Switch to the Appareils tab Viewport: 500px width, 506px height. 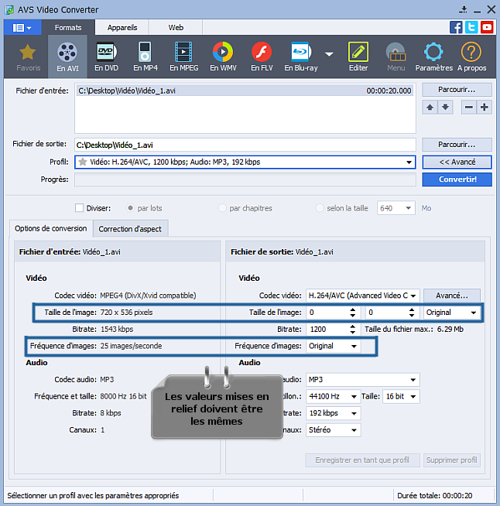coord(122,27)
